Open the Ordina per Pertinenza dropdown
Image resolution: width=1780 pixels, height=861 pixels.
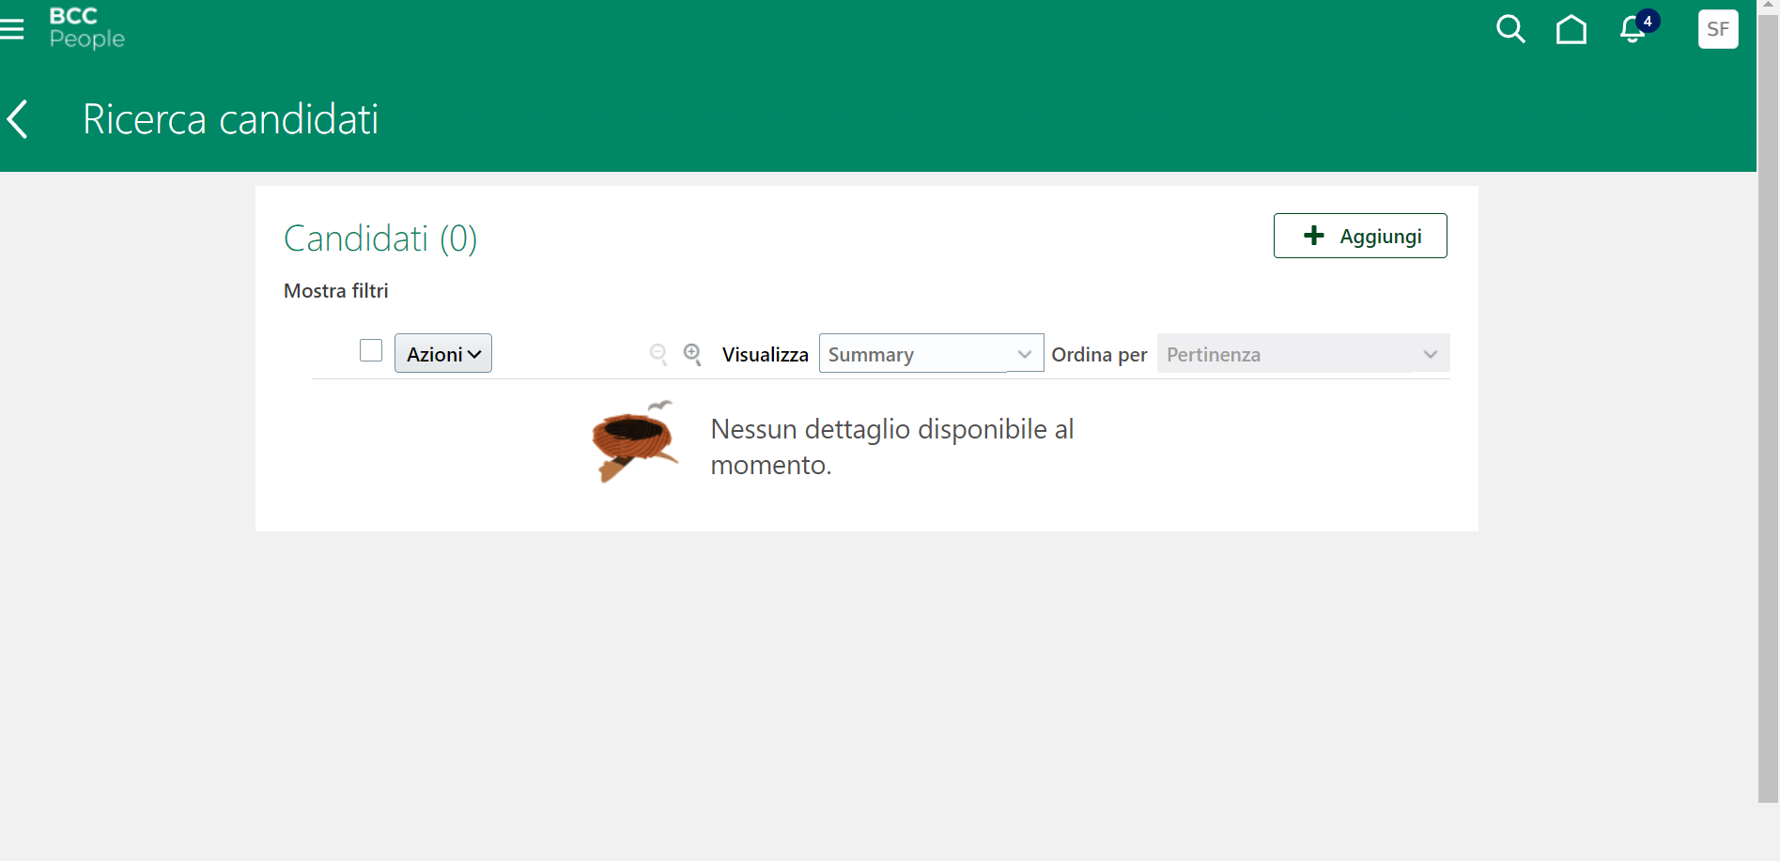[1303, 354]
